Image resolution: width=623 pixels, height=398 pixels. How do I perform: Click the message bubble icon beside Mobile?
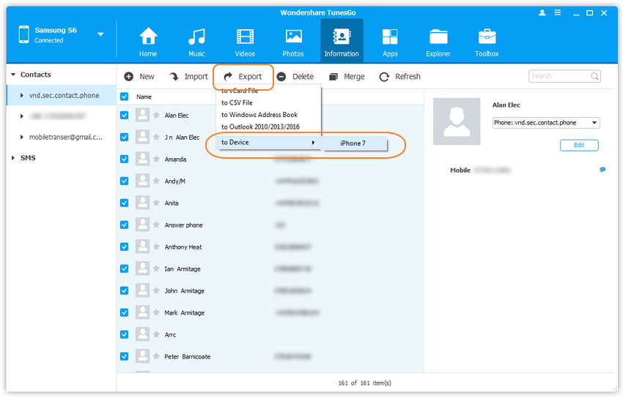tap(602, 170)
